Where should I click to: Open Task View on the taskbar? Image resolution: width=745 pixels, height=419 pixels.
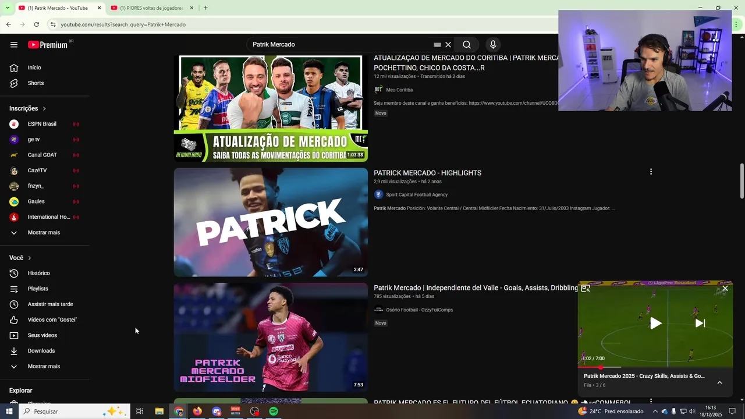tap(140, 411)
